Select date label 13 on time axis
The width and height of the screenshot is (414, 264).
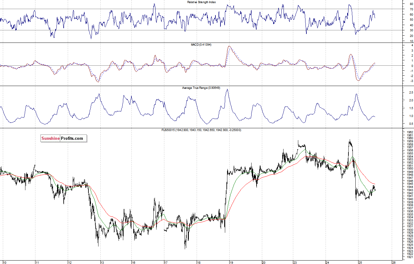point(102,262)
